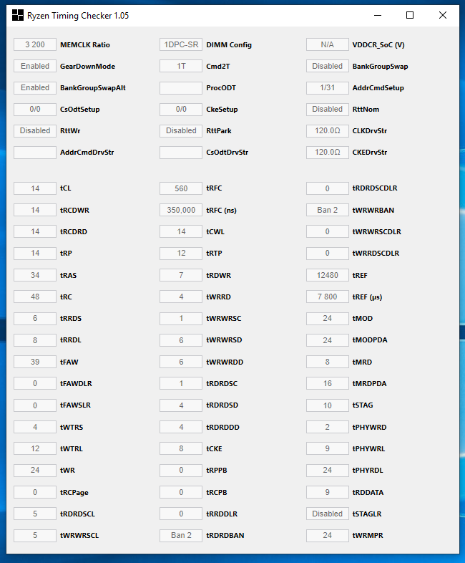465x563 pixels.
Task: Click the tRRDS value field
Action: tap(35, 319)
